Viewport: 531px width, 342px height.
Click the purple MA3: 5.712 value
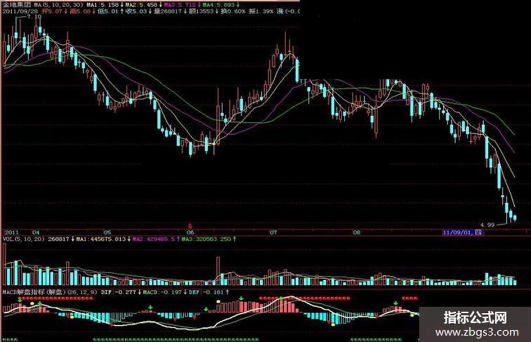(180, 4)
